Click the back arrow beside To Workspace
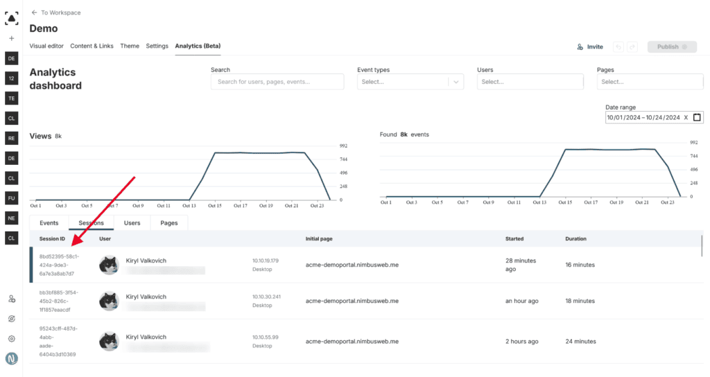Image resolution: width=710 pixels, height=377 pixels. click(34, 12)
